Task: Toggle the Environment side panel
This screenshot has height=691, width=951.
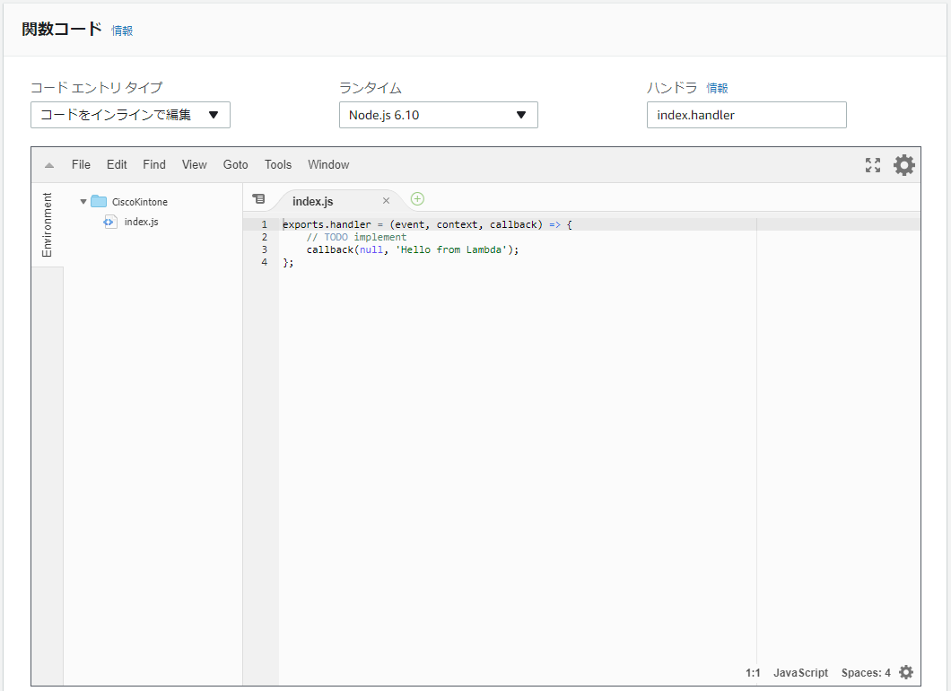Action: (x=48, y=225)
